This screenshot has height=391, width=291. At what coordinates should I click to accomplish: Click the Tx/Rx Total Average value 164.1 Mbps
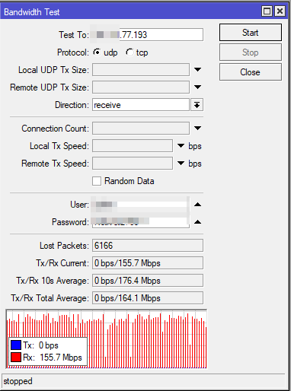148,298
